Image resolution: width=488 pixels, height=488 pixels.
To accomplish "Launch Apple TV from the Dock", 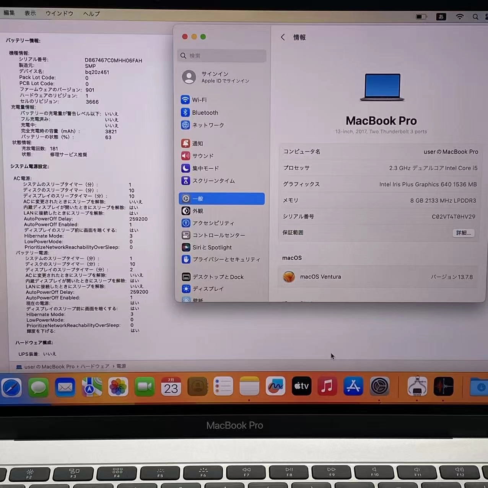I will 301,386.
